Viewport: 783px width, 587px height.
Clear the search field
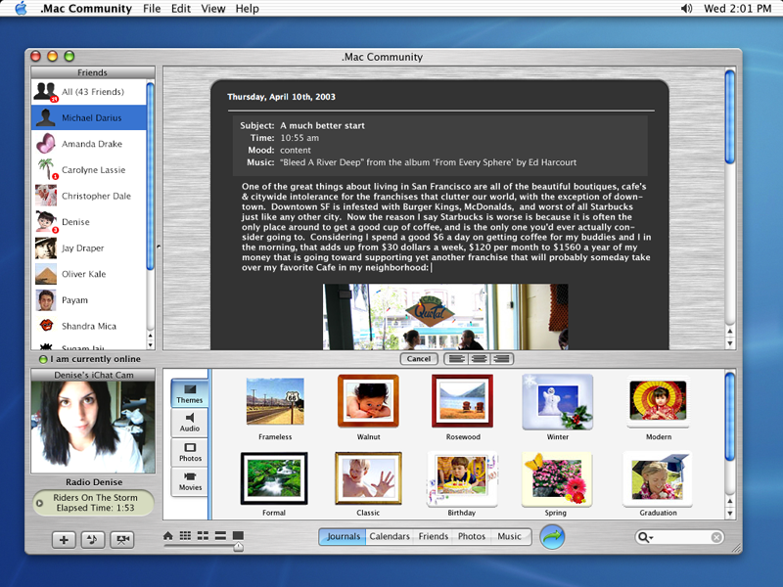tap(716, 537)
